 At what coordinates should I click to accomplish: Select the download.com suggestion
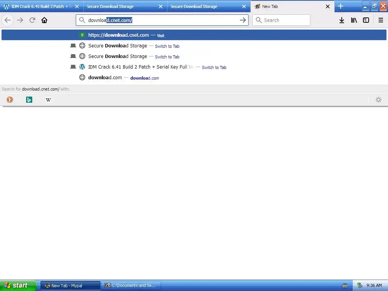pos(194,78)
